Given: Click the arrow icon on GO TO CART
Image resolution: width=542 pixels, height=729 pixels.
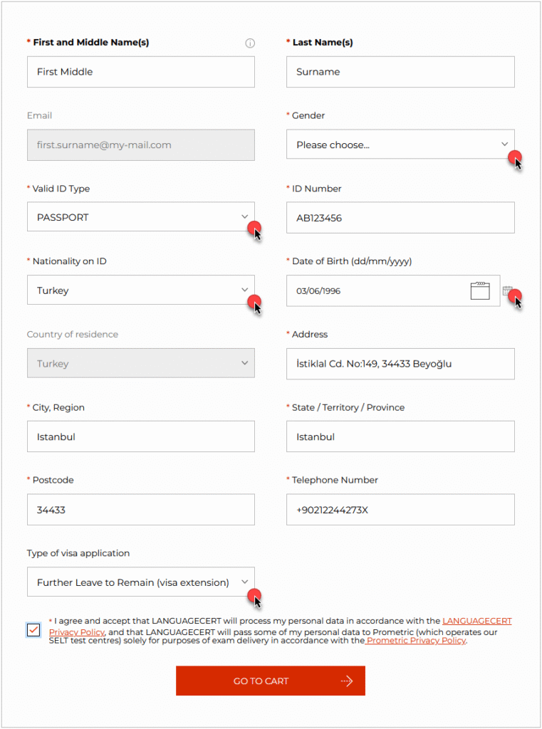Looking at the screenshot, I should [347, 681].
